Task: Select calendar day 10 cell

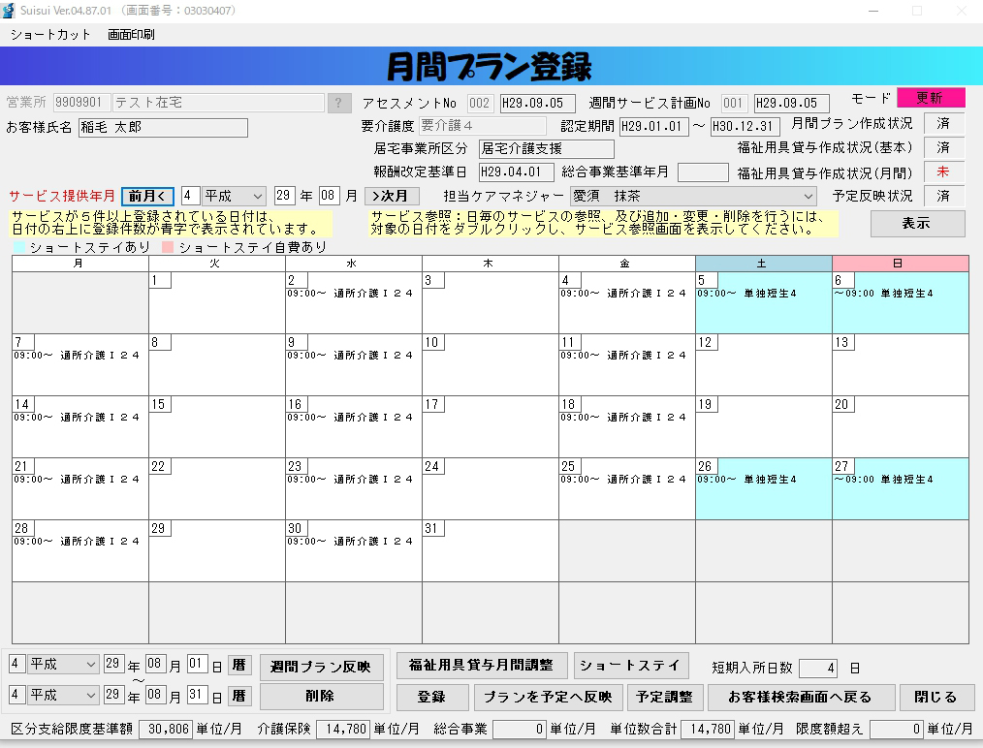Action: 490,364
